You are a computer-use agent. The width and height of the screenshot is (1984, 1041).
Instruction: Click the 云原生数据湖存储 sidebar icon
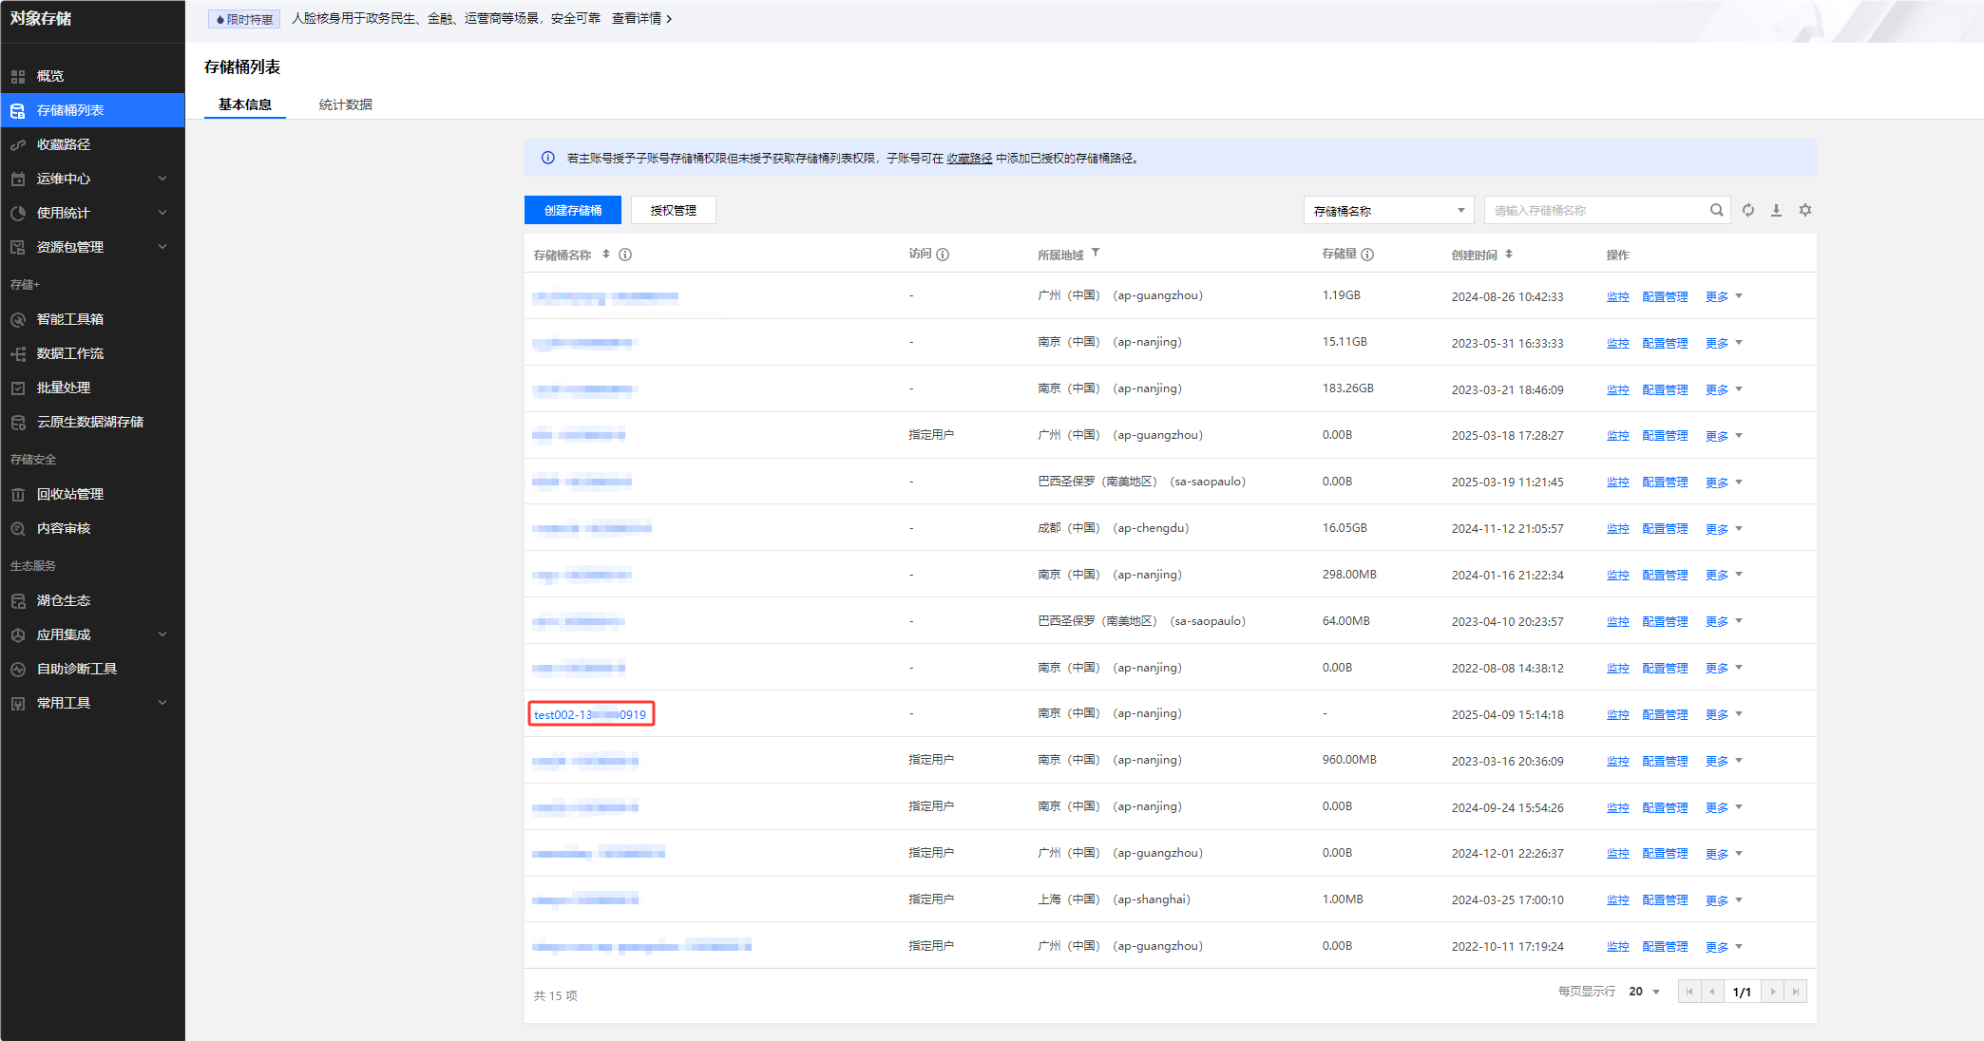coord(18,422)
